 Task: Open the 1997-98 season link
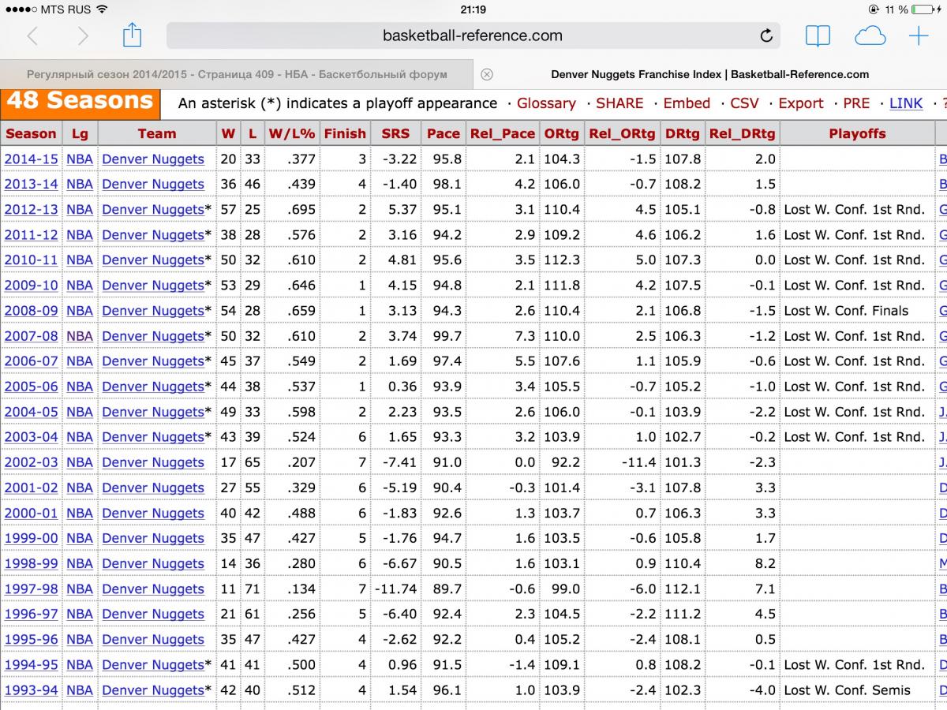tap(32, 589)
